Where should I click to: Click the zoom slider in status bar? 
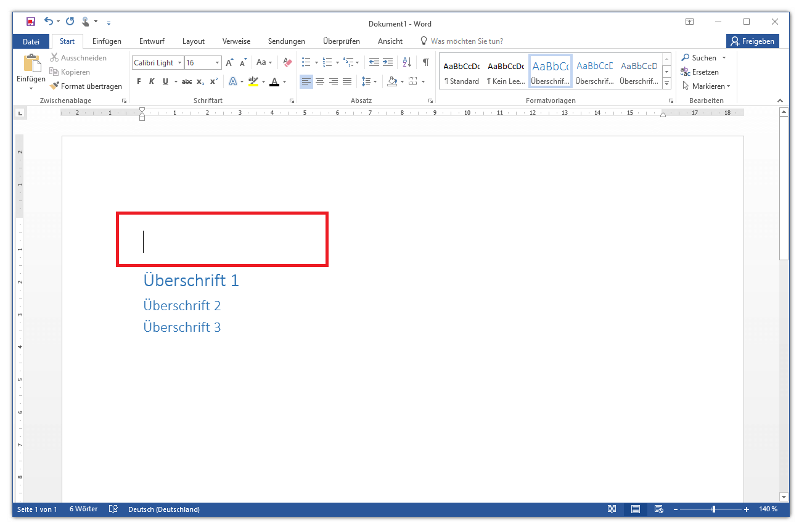coord(713,509)
